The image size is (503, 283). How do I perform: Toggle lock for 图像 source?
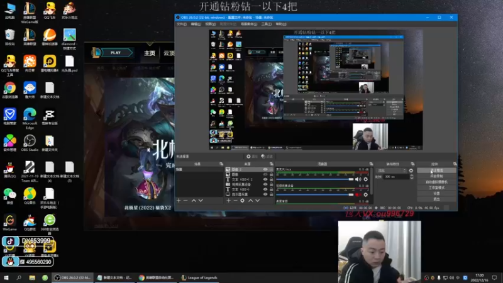[x=272, y=175]
